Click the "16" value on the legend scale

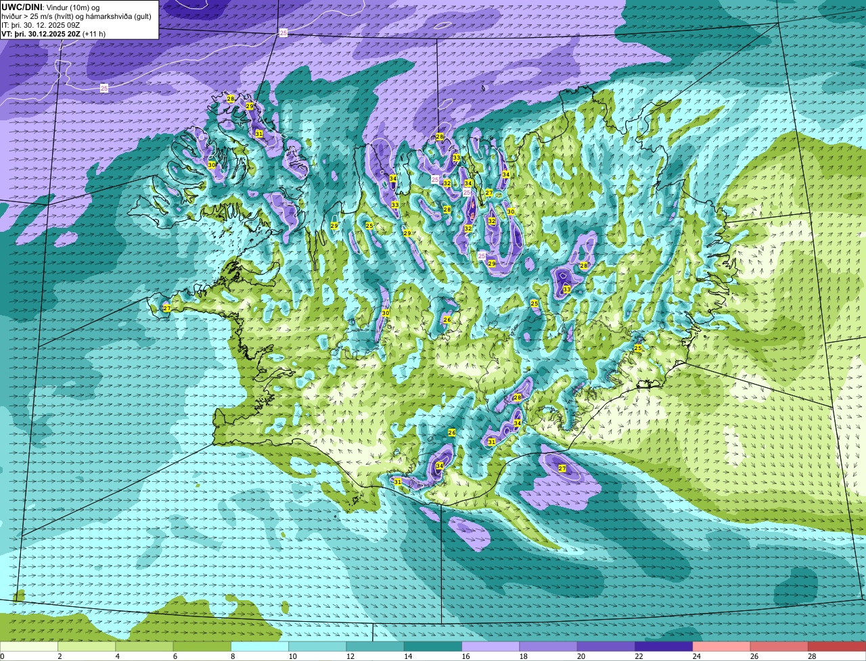(x=465, y=656)
